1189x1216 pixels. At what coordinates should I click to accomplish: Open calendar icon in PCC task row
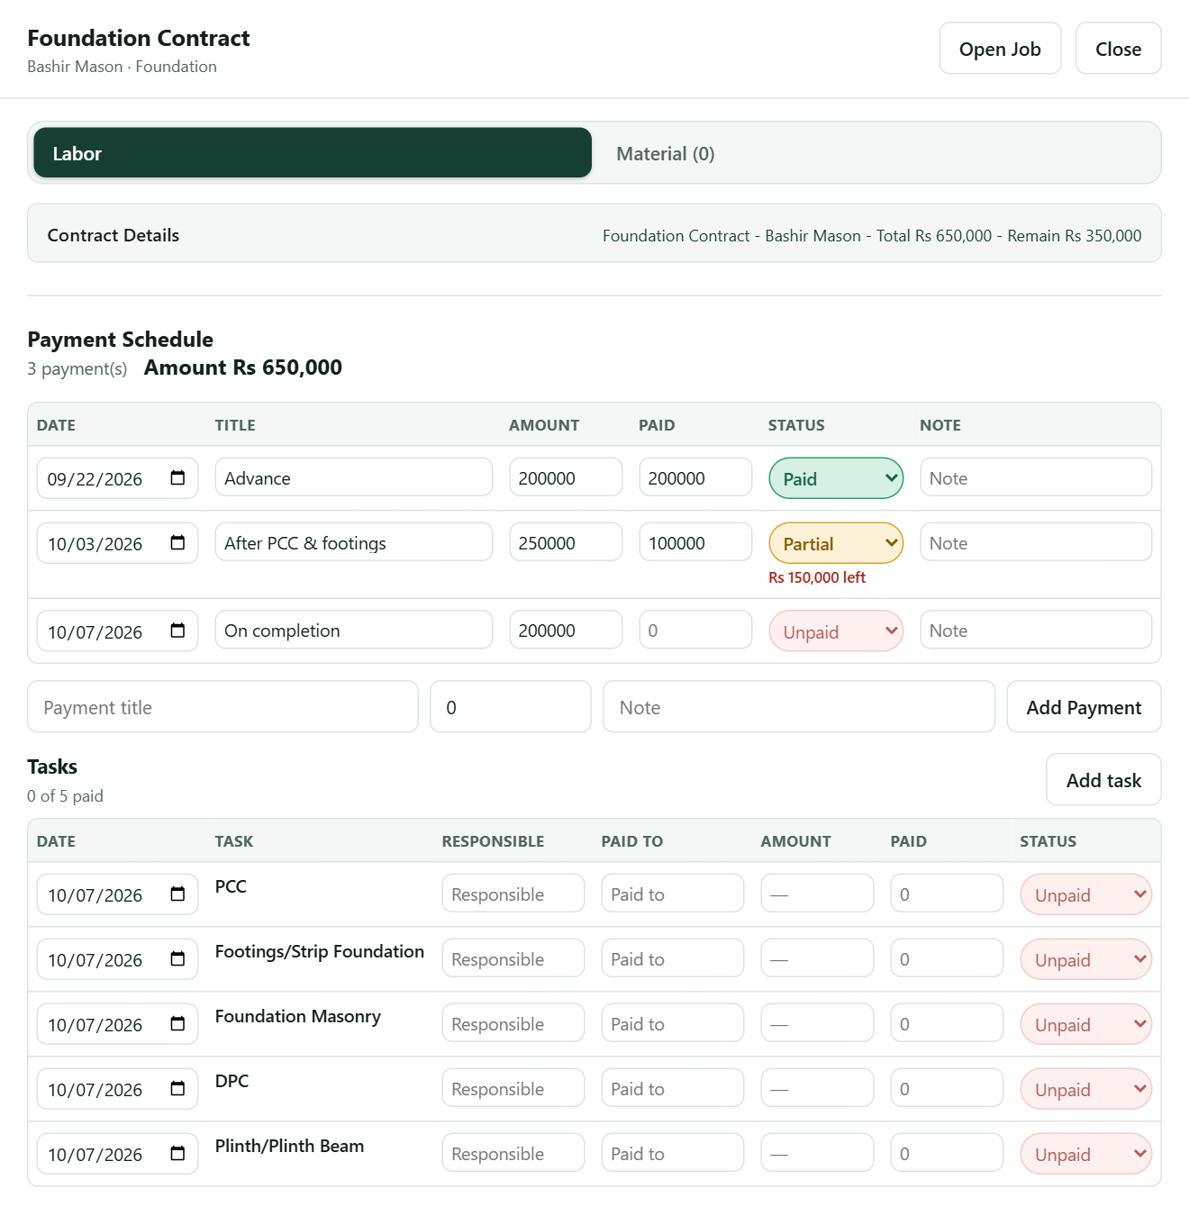tap(177, 894)
